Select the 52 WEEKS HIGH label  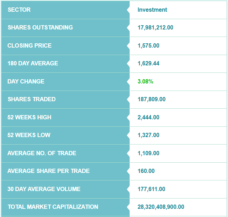[29, 117]
